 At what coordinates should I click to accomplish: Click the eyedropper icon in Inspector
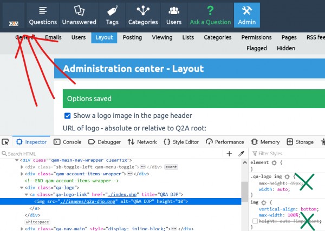click(x=242, y=154)
